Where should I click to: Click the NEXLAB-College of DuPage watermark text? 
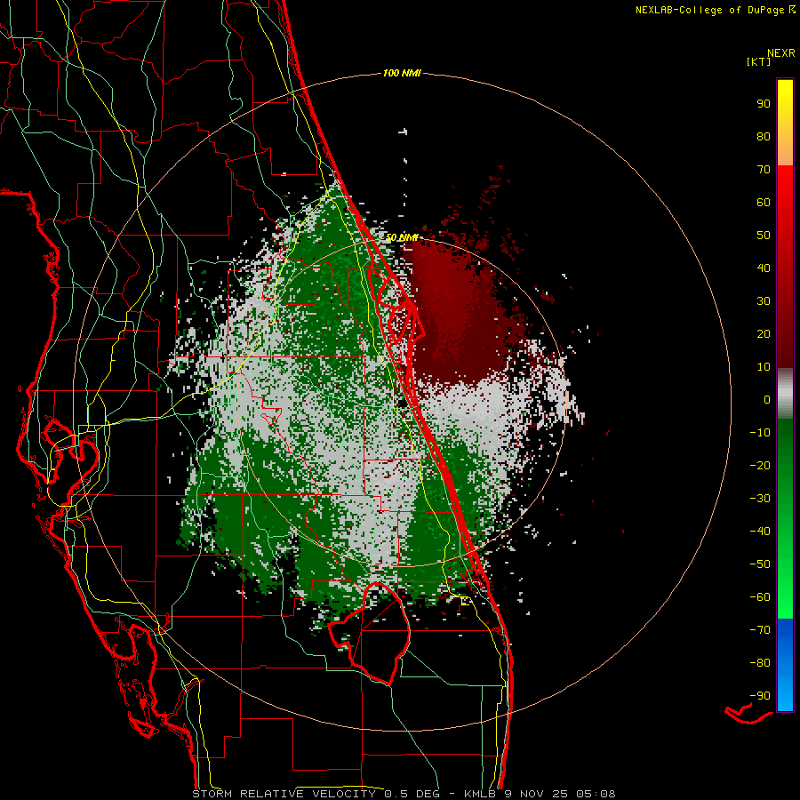point(716,10)
